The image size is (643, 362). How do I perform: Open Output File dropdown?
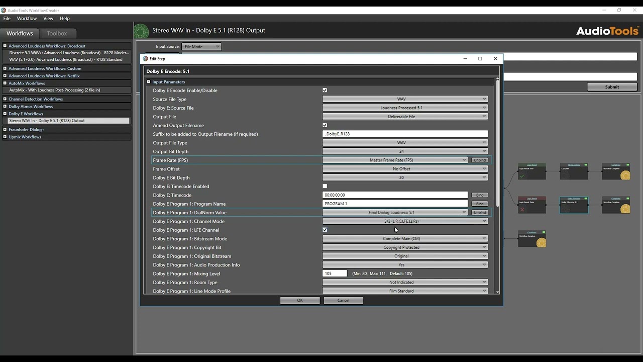405,117
